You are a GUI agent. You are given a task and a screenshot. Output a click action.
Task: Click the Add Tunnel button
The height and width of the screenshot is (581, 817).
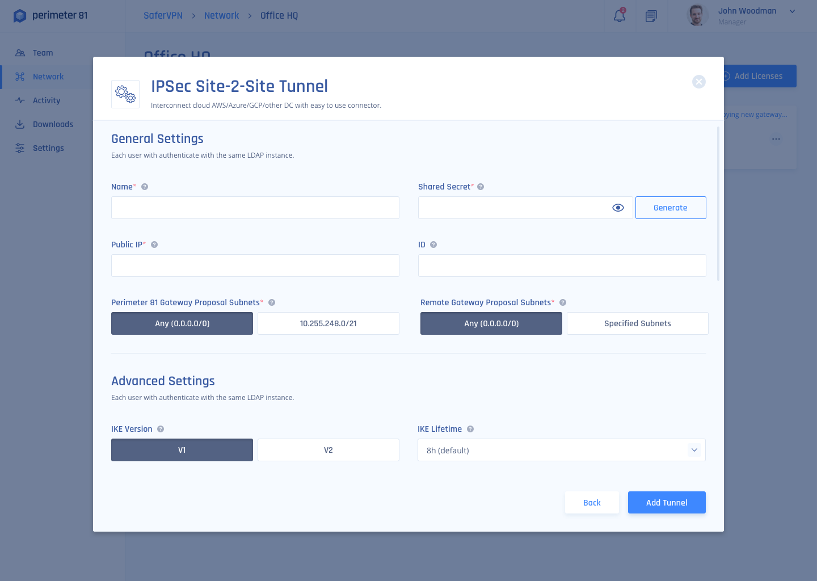click(x=667, y=503)
